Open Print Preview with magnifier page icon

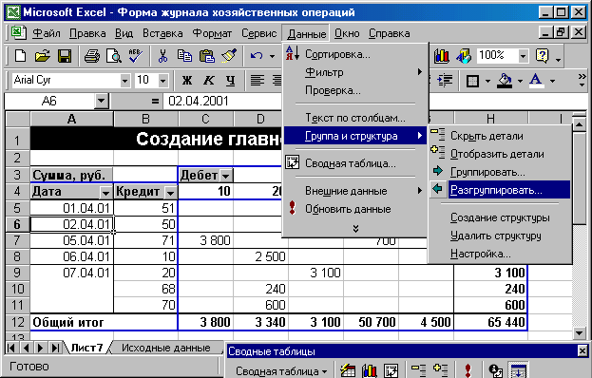point(114,56)
